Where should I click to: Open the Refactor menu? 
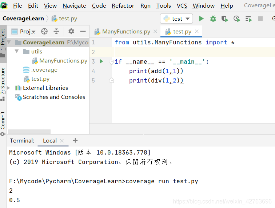click(123, 6)
